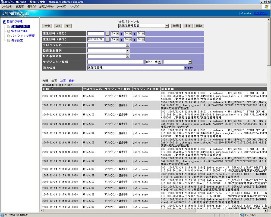Open the 監査事象種別 dropdown
271x217 pixels.
click(127, 51)
